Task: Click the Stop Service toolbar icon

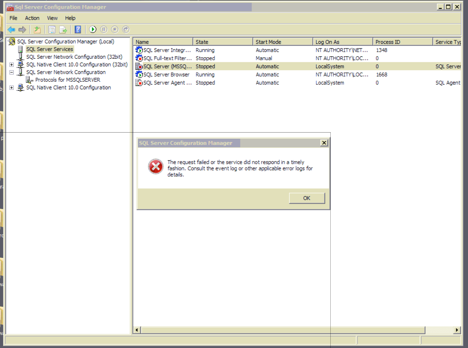Action: pos(115,29)
